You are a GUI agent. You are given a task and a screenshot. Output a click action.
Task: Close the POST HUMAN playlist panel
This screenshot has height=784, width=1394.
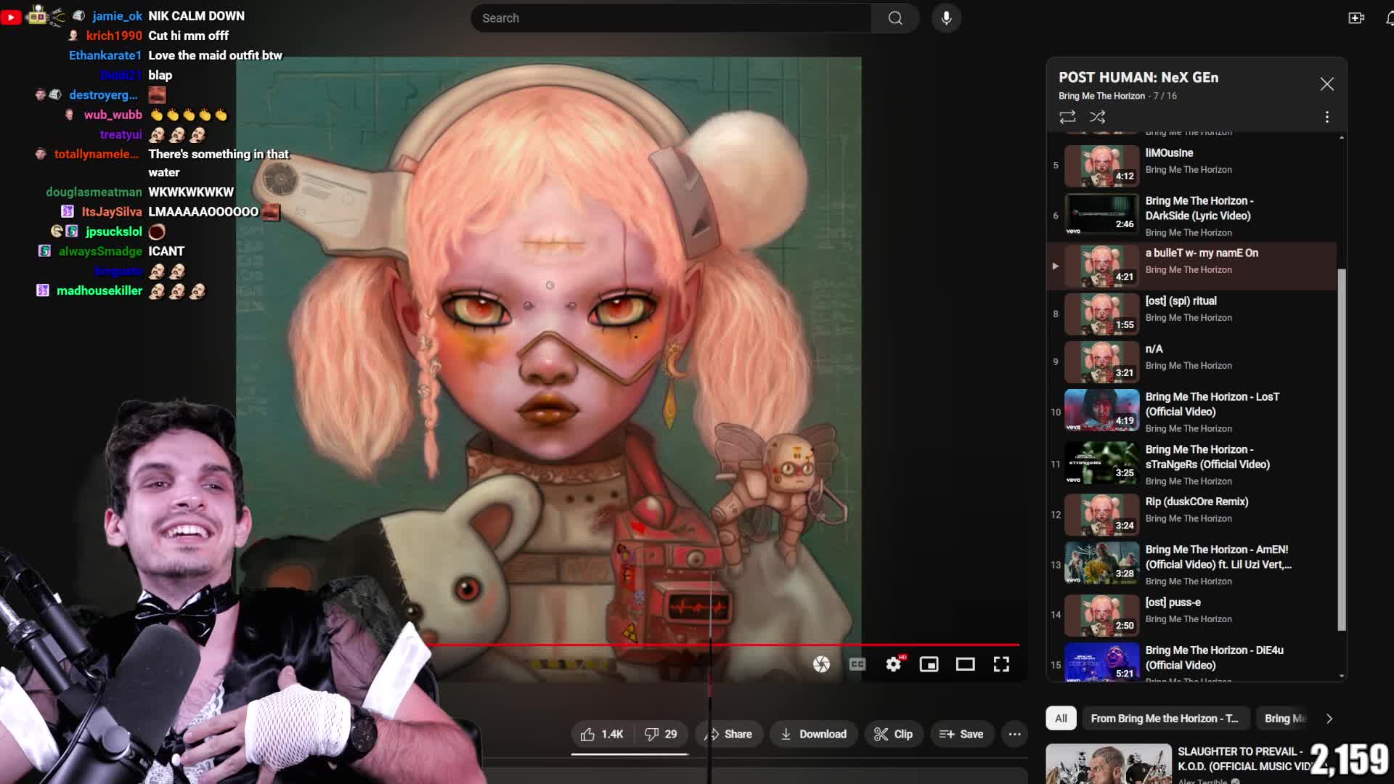click(1326, 84)
